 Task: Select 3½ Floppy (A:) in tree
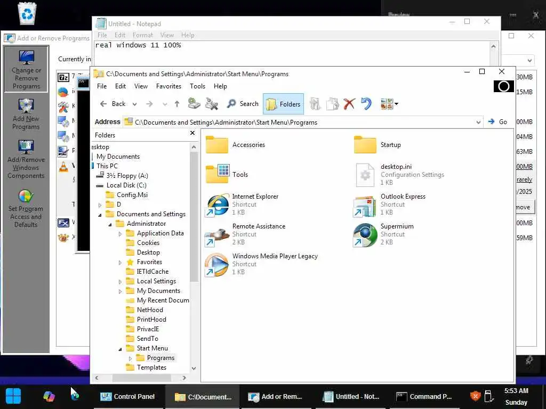tap(127, 176)
